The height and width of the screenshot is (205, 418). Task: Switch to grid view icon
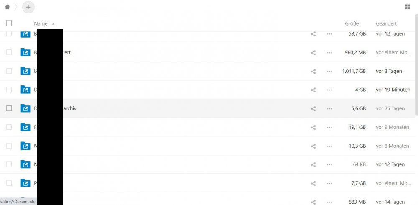point(408,7)
